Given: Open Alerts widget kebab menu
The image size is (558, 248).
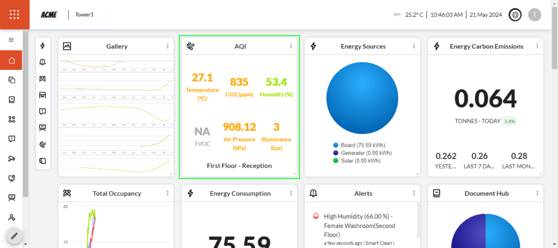Looking at the screenshot, I should pyautogui.click(x=415, y=193).
